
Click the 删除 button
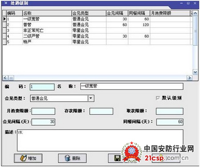point(72,158)
